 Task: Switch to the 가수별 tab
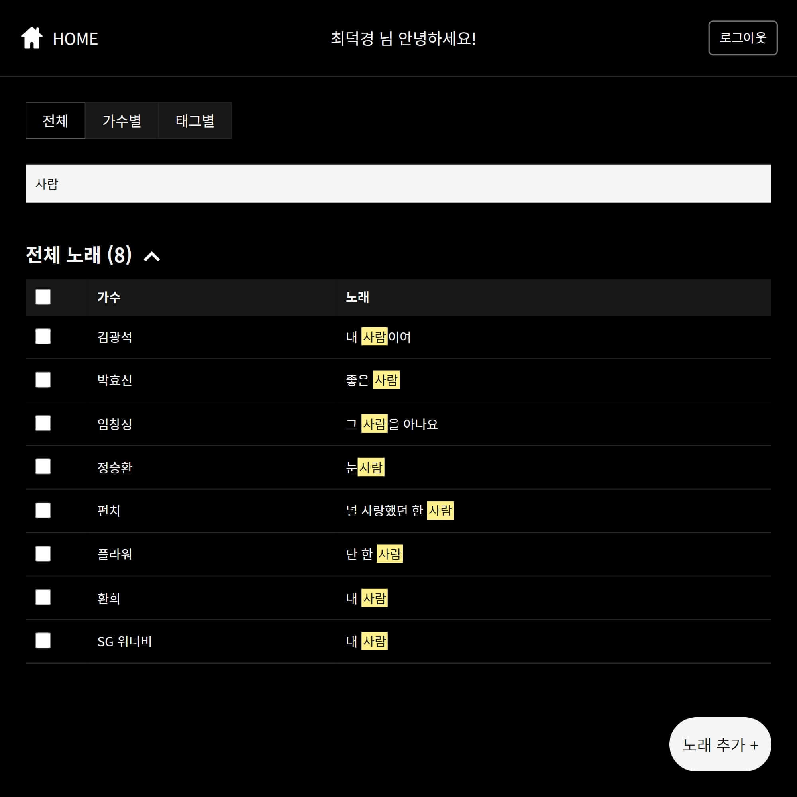point(122,120)
